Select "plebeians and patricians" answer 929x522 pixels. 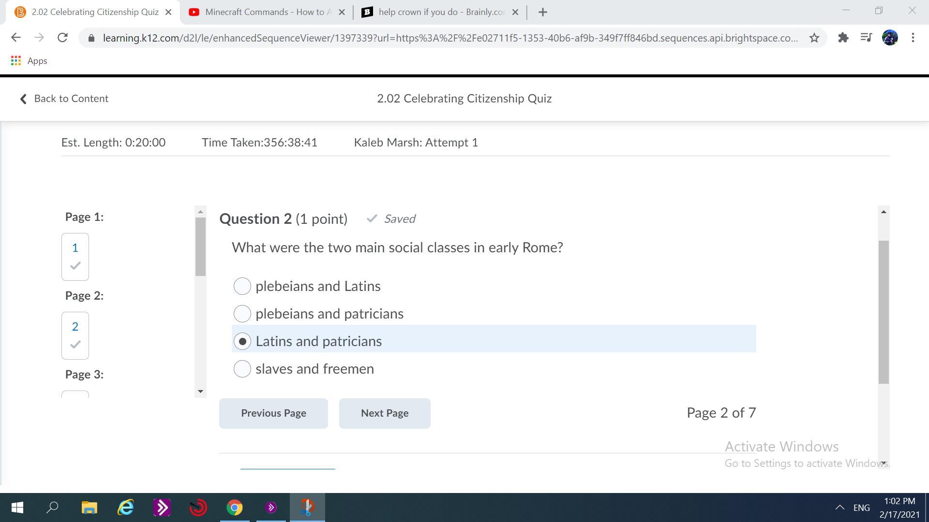pos(242,314)
